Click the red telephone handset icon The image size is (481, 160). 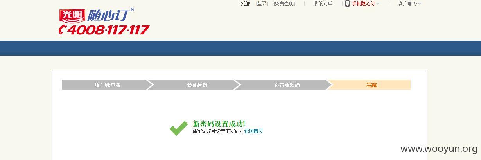click(x=63, y=30)
